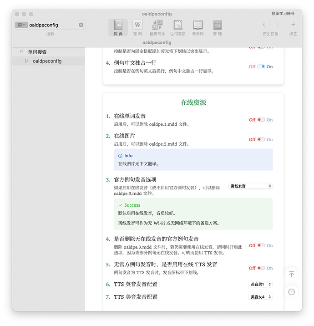Open the 百科 encyclopedia tool
314x326 pixels.
137,28
